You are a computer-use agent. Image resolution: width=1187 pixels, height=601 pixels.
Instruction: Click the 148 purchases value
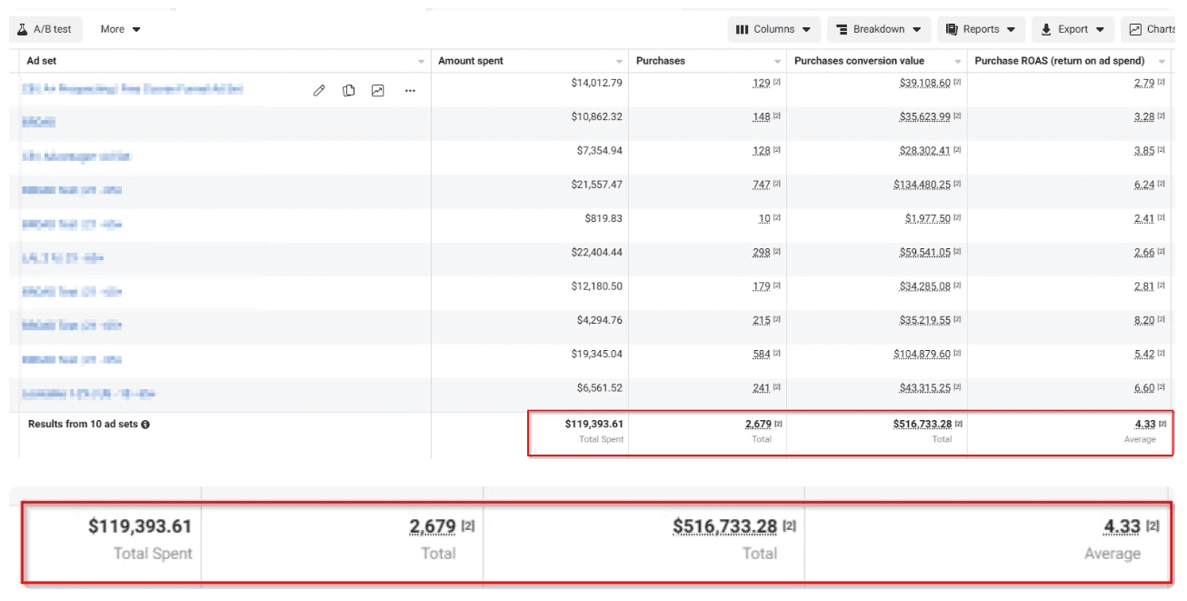point(761,117)
